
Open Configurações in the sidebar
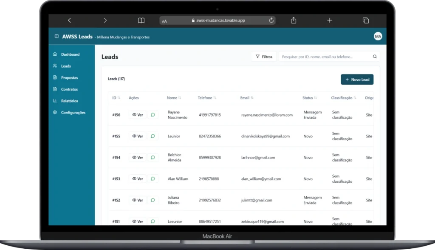73,113
